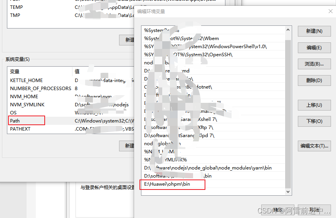This screenshot has height=218, width=336.
Task: Move entry down with 下移(O)
Action: pos(314,121)
